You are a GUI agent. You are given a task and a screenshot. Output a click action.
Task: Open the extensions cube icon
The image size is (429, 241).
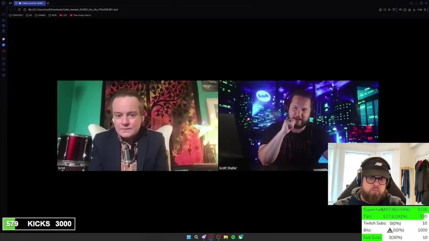coord(405,10)
